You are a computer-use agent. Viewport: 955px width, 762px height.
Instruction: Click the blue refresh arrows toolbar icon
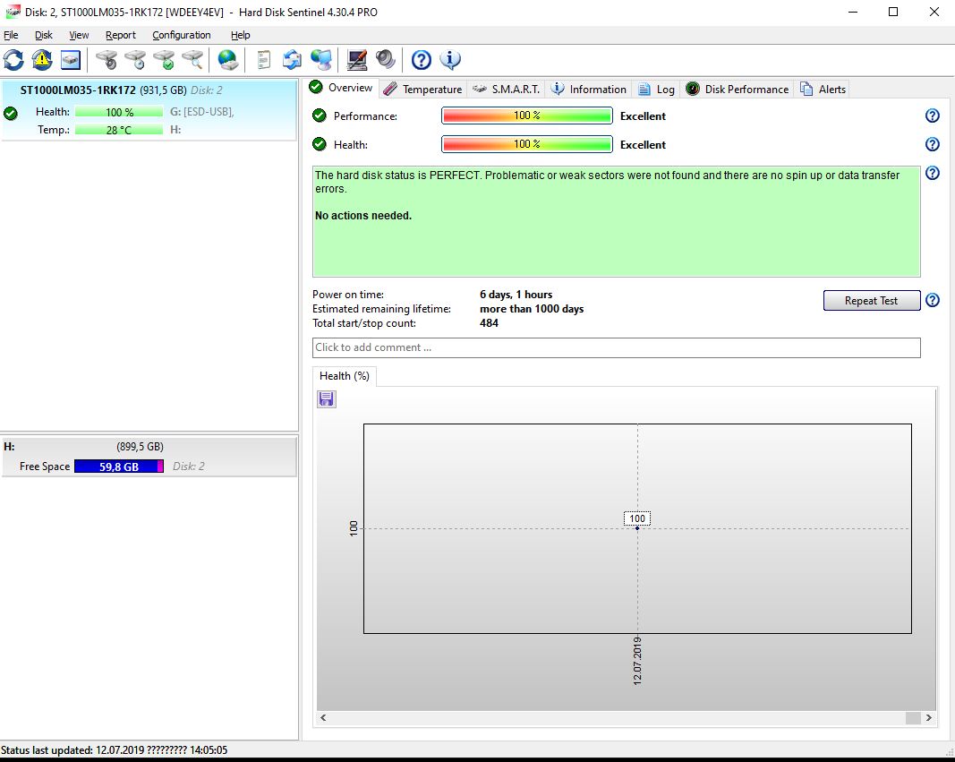[x=13, y=60]
